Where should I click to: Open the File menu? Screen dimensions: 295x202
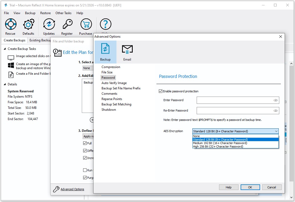6,13
